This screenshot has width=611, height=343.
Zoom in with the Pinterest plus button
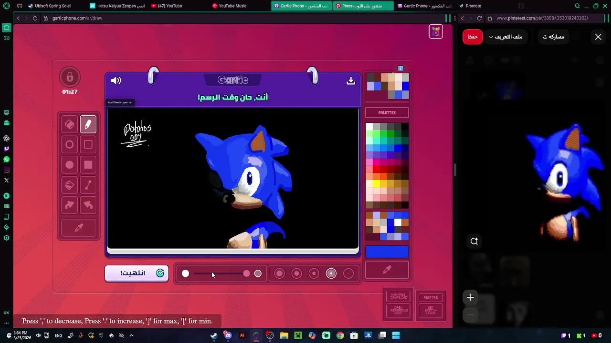pos(470,297)
